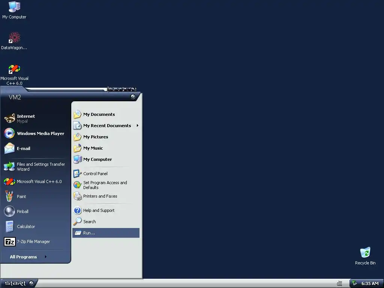Screen dimensions: 384x288
Task: Select Microsoft Visual C++ 6.0 desktop shortcut
Action: pos(14,75)
